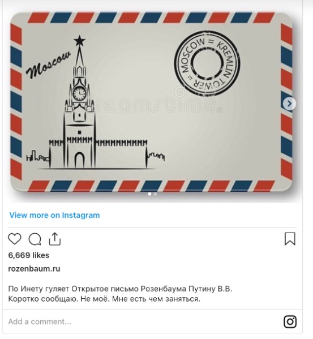Click the dreamstime watermark on the image
This screenshot has height=339, width=313.
[156, 104]
